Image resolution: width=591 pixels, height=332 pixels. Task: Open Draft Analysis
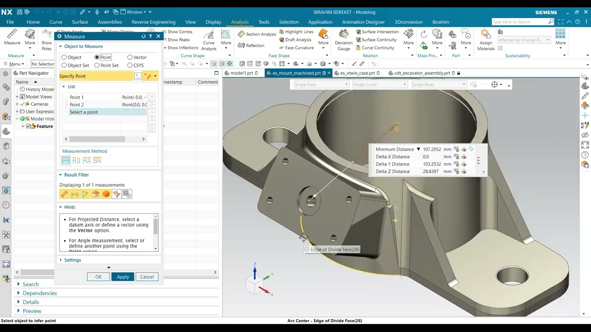click(294, 40)
